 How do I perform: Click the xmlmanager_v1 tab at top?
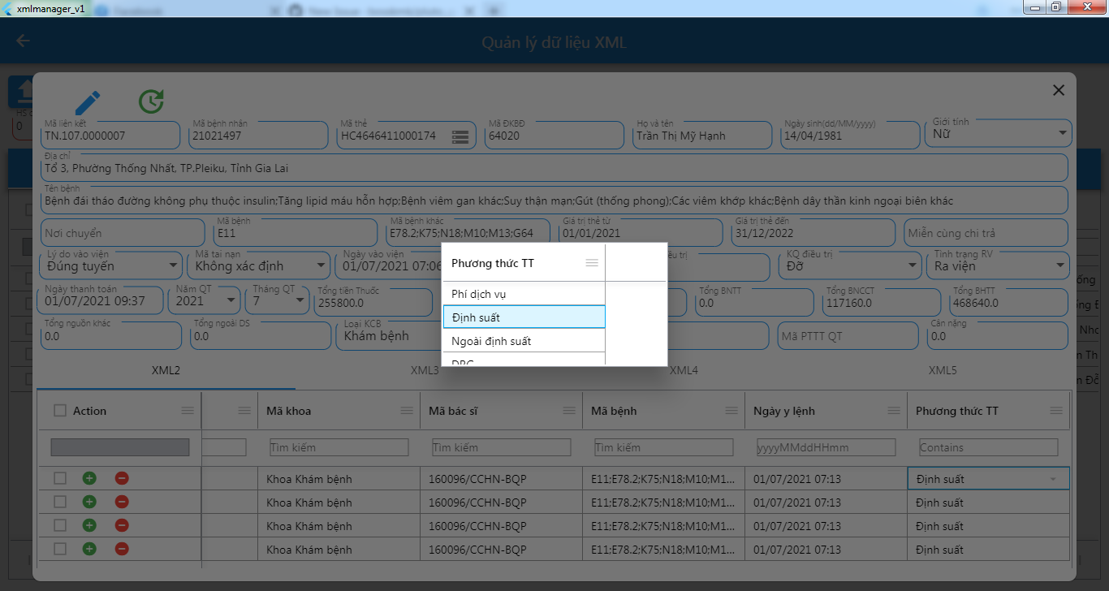[49, 9]
